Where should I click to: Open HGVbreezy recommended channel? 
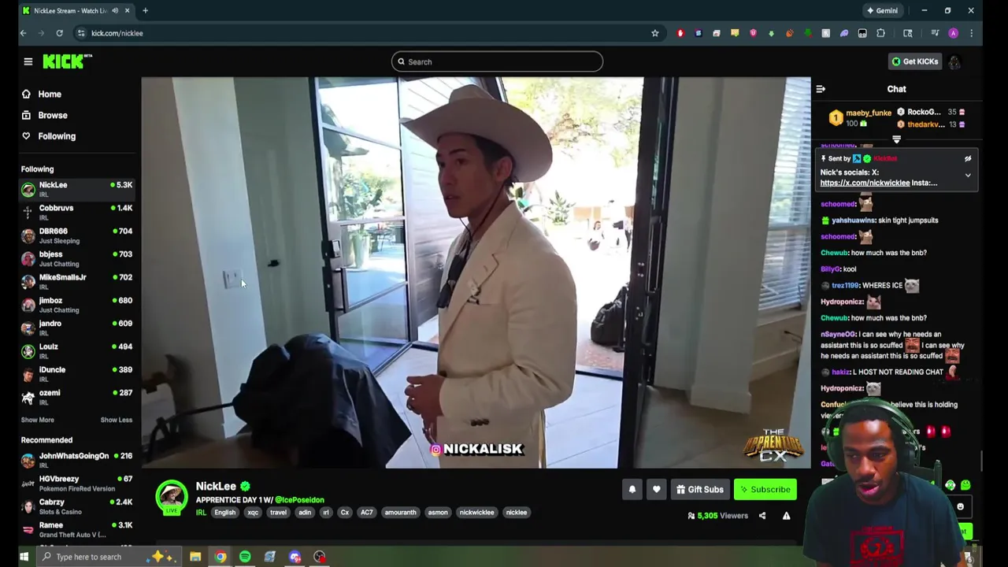tap(77, 483)
